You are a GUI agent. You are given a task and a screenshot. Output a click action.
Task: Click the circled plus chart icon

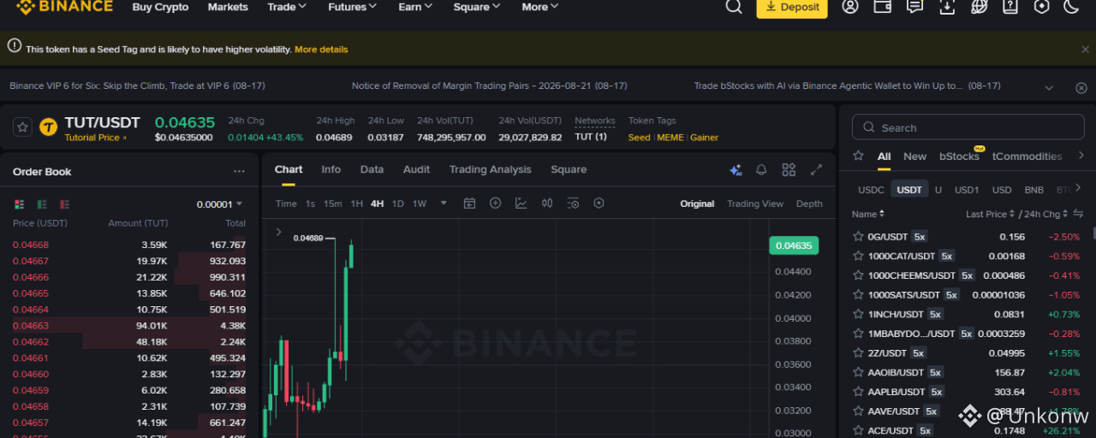tap(495, 204)
